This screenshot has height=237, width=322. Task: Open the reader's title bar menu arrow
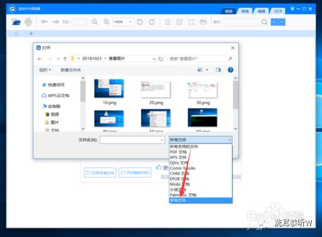point(292,9)
